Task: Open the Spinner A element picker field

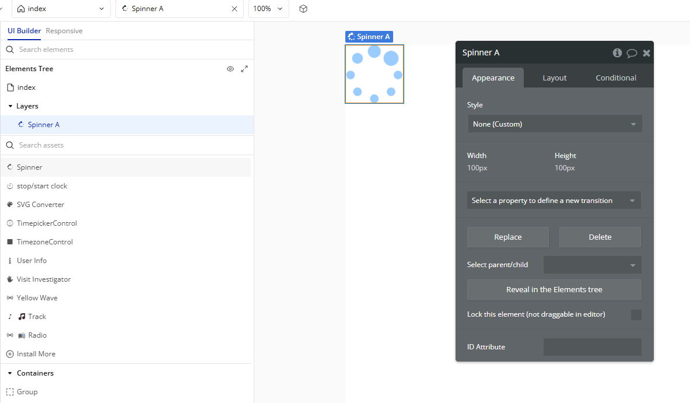Action: (x=180, y=9)
